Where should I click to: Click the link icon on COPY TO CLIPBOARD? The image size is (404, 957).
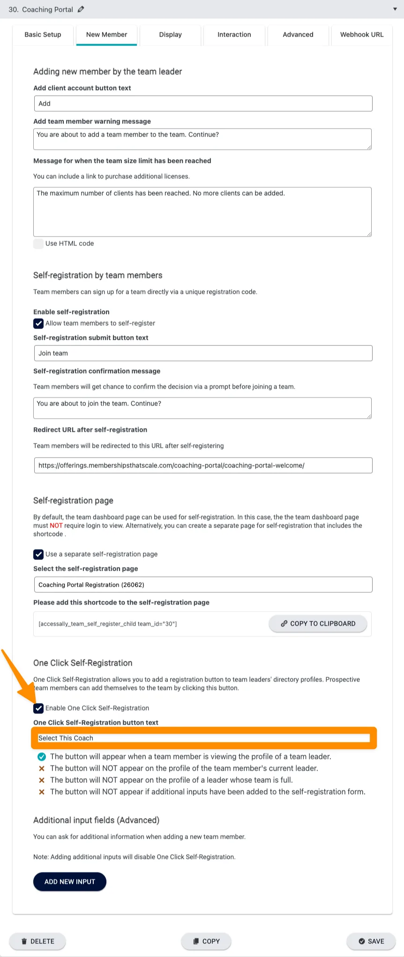tap(284, 623)
